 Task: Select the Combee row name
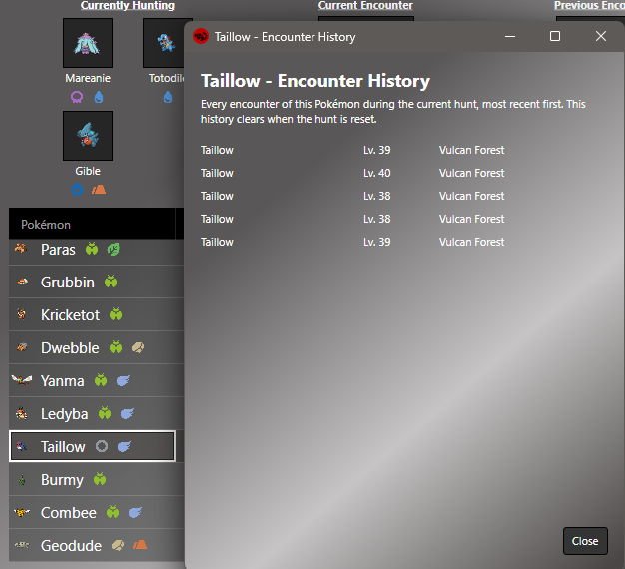click(69, 513)
